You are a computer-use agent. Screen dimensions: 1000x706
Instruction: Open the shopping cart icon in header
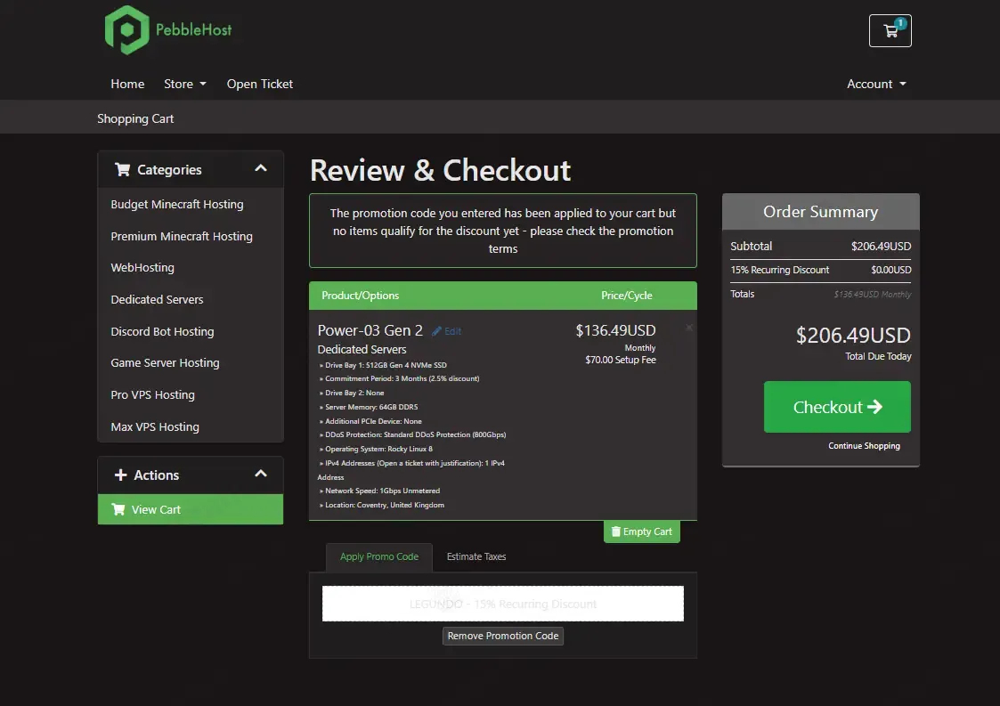[890, 31]
